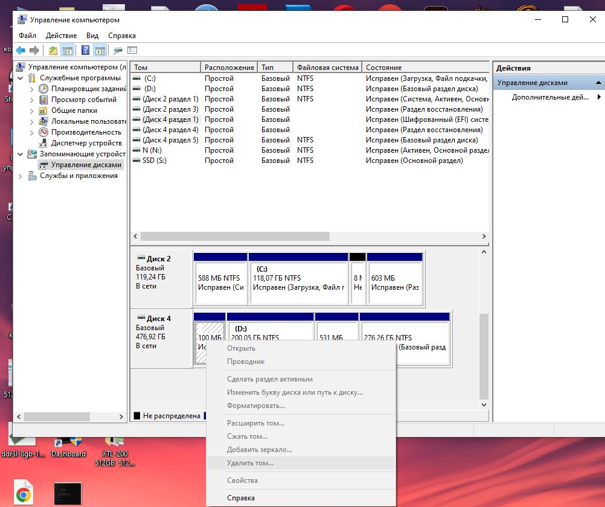Viewport: 605px width, 507px height.
Task: Click the drive with magnifier toolbar icon
Action: [118, 50]
